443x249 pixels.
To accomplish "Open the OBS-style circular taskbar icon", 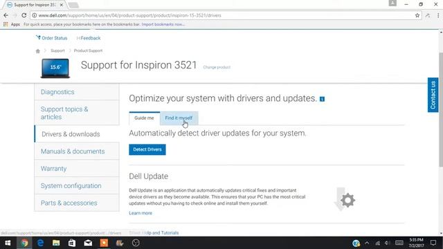I will pos(136,243).
